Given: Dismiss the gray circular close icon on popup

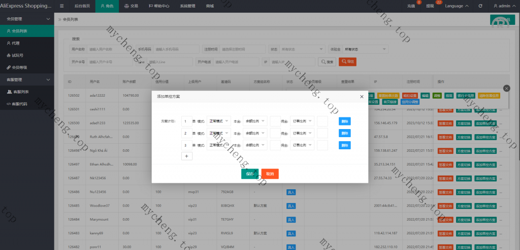Looking at the screenshot, I should pos(506,88).
